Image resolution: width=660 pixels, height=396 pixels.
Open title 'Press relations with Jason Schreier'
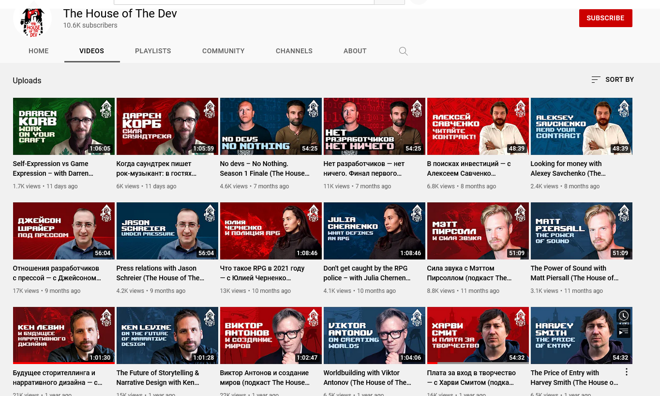(x=160, y=273)
